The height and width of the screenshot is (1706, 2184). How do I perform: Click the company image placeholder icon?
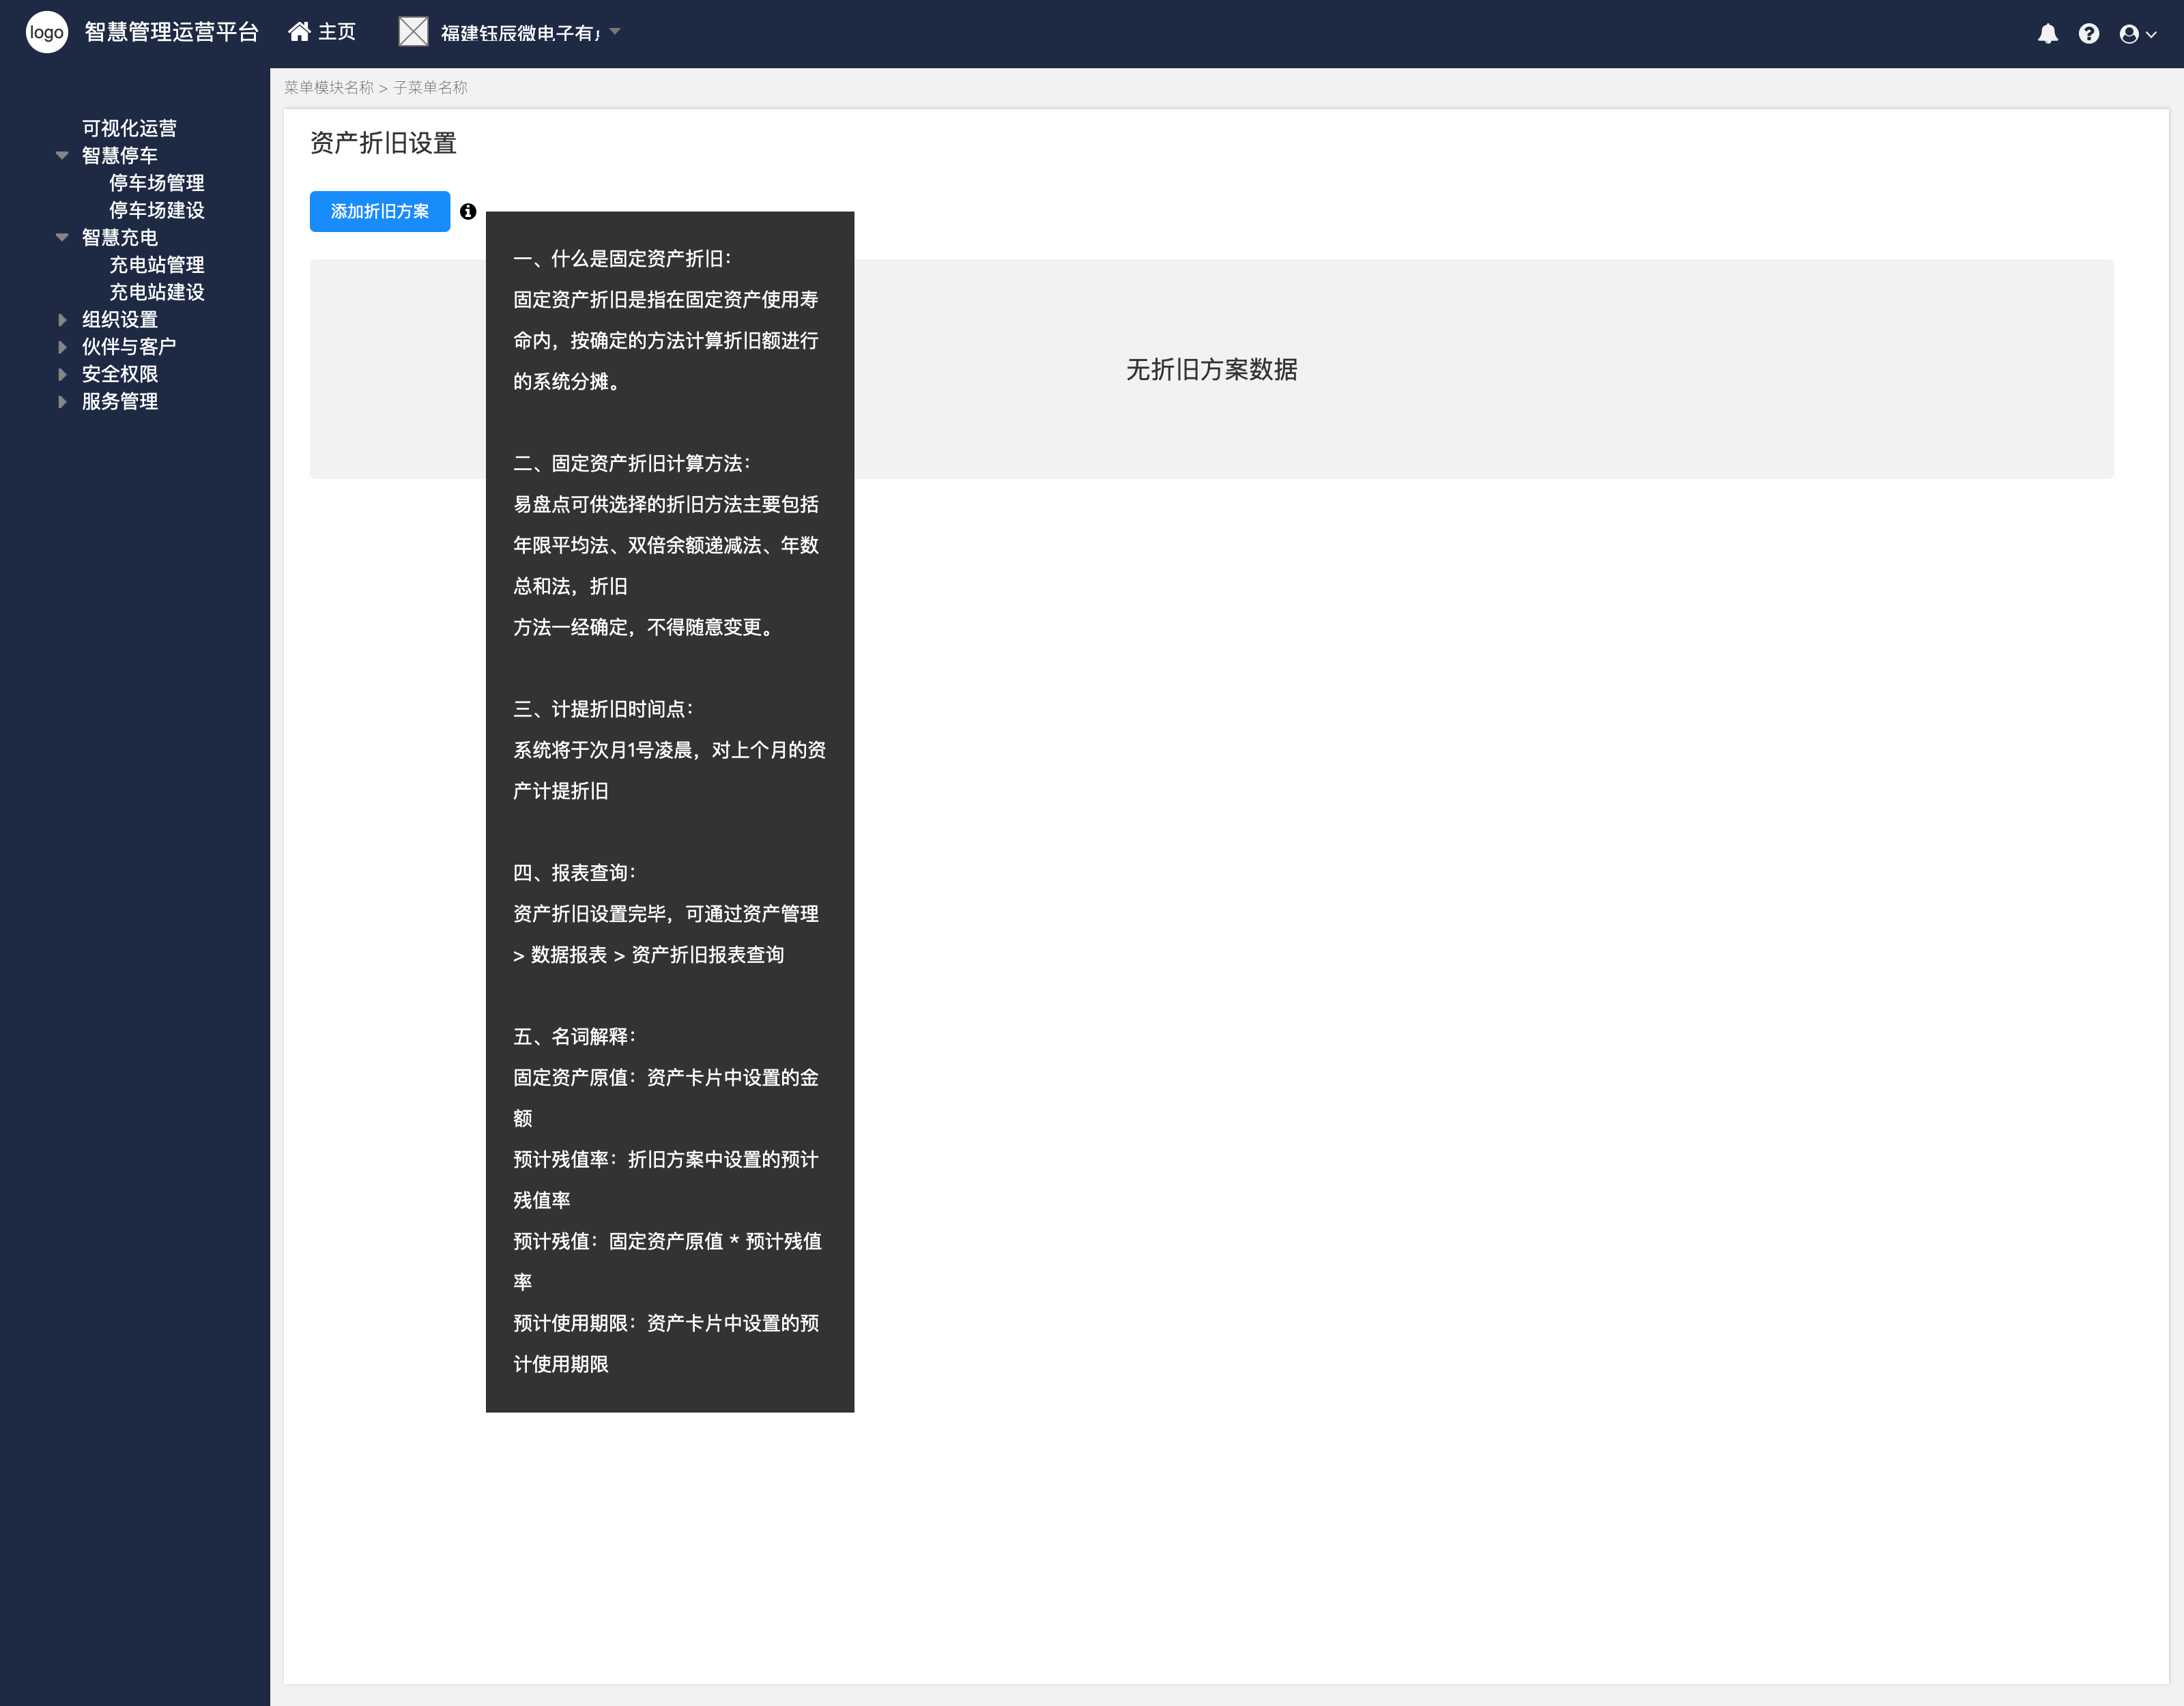point(413,32)
